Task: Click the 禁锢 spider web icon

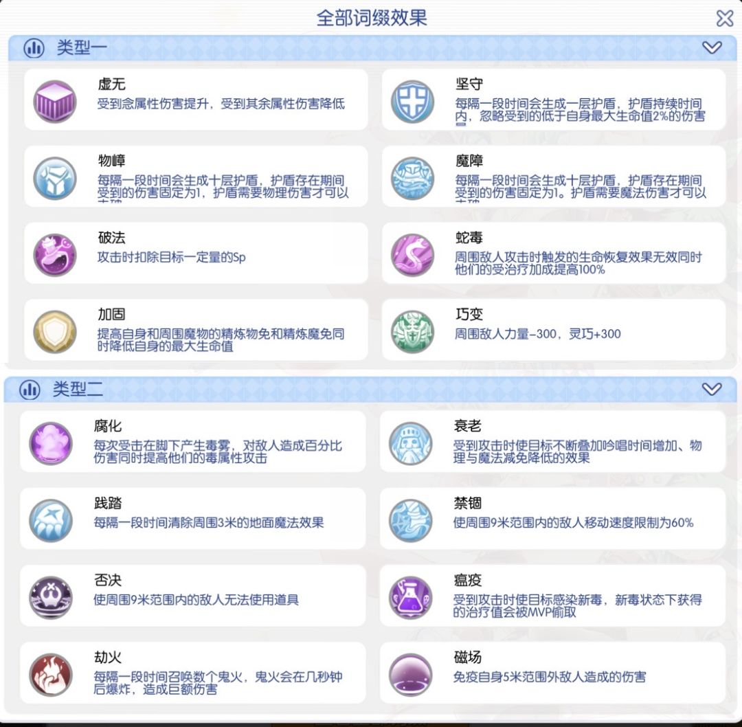Action: coord(410,520)
